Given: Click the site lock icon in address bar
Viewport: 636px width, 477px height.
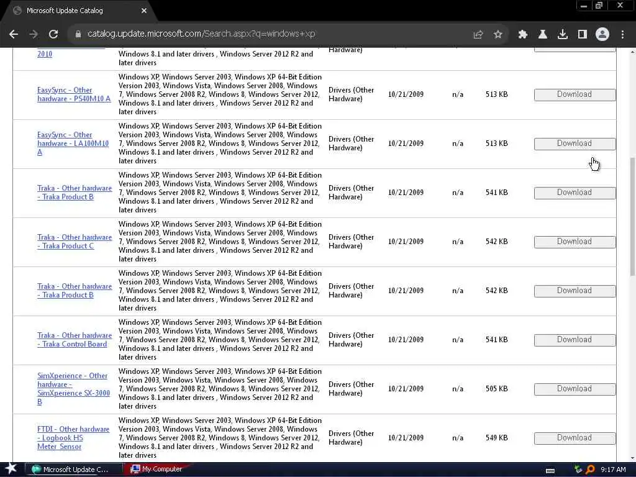Looking at the screenshot, I should [78, 34].
